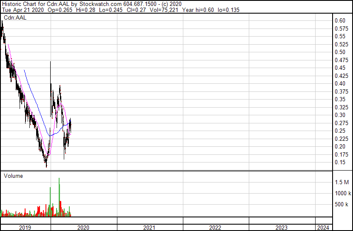Select the 2021 year segment
Viewport: 353px width, 231px height.
pyautogui.click(x=149, y=228)
